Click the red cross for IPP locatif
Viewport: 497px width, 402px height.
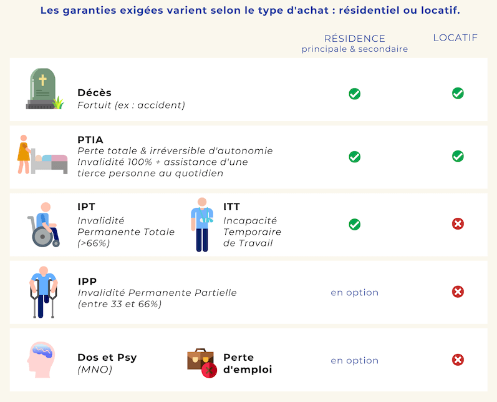coord(458,292)
